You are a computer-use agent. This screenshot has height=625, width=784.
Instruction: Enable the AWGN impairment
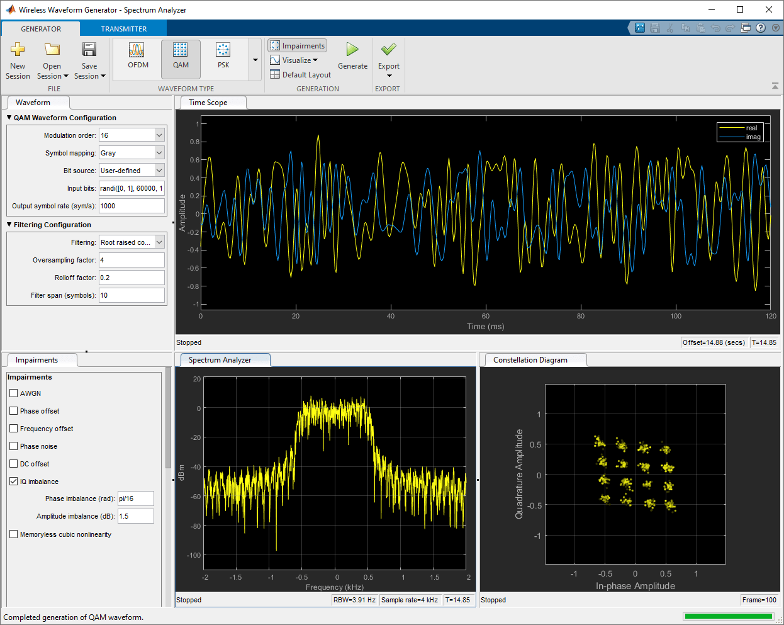point(13,393)
